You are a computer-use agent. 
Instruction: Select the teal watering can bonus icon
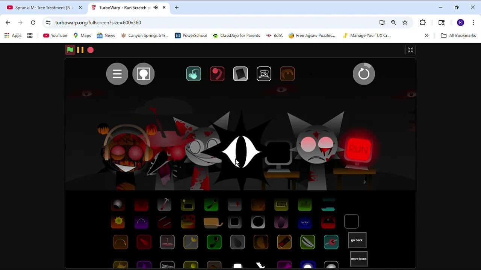194,74
